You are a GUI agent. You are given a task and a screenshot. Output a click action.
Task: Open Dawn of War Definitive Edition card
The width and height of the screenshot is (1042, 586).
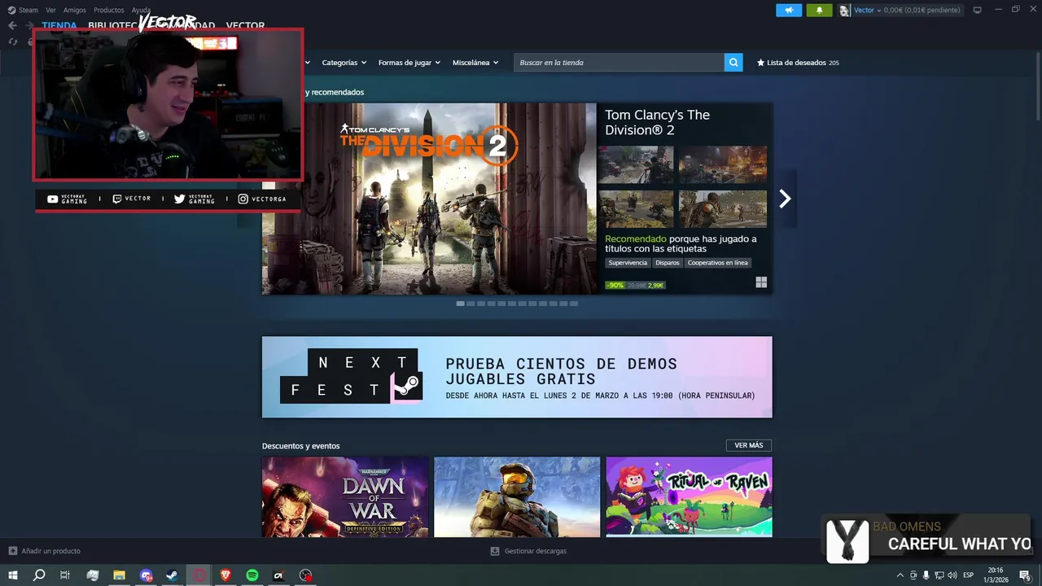pos(345,496)
